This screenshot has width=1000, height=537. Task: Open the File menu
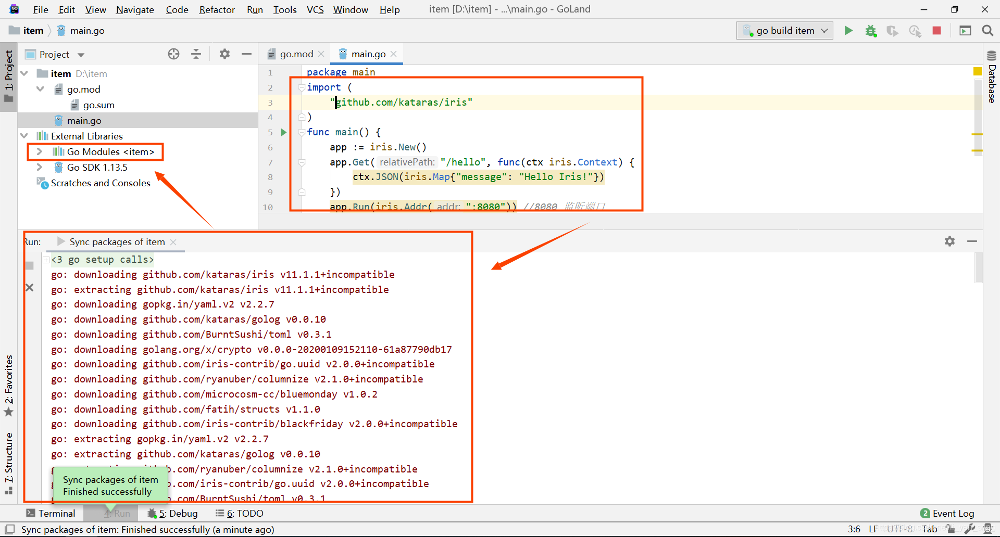click(41, 9)
